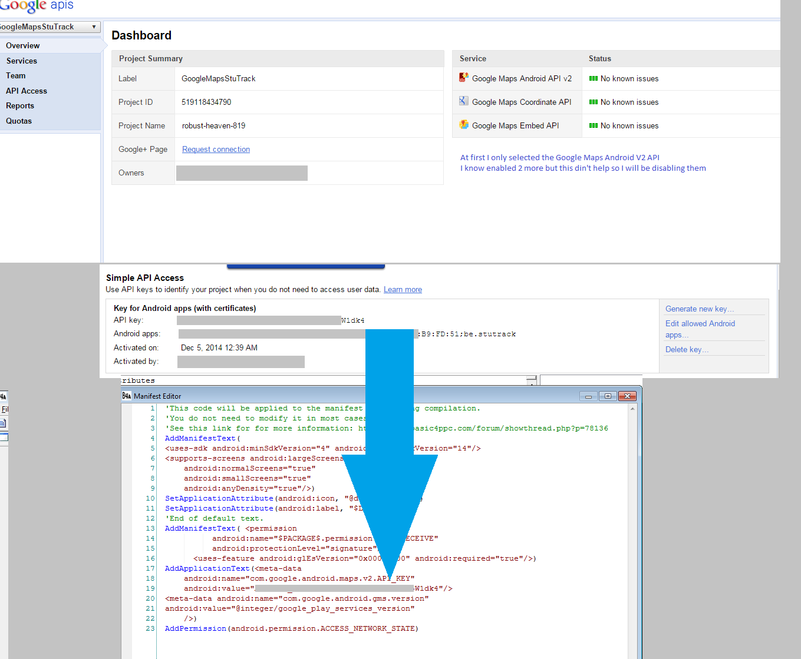Click the Google Maps Android API v2 icon
This screenshot has width=801, height=659.
pyautogui.click(x=464, y=78)
